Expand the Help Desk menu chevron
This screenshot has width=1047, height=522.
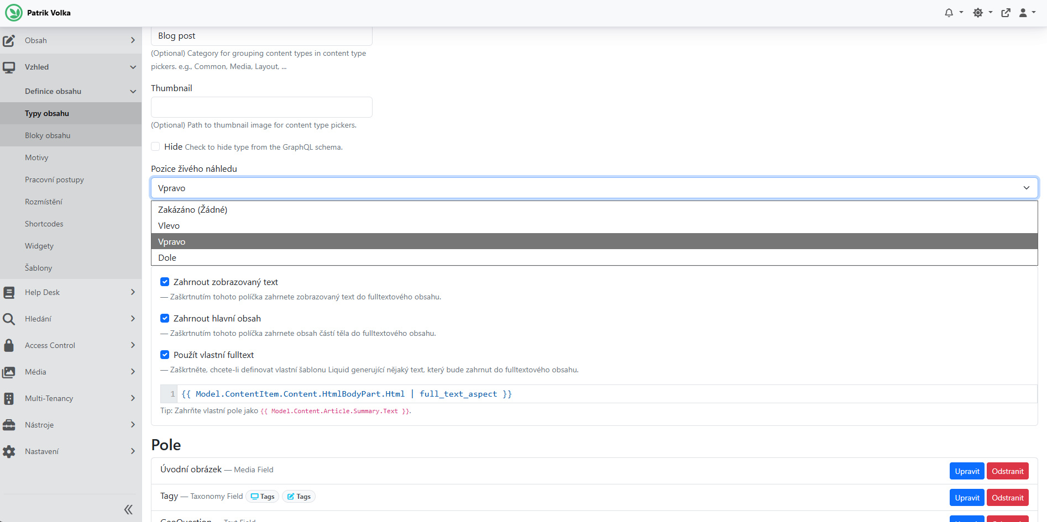133,292
